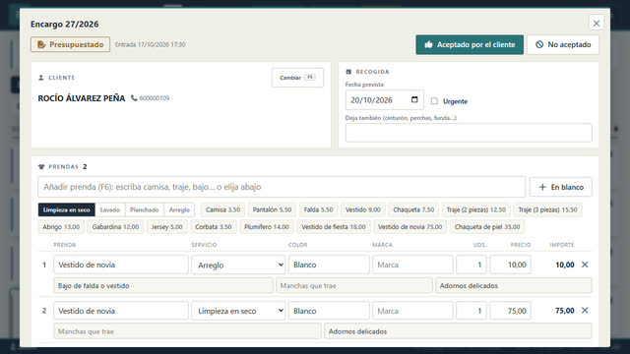Add Vestido 9,00 quick item

(x=363, y=209)
